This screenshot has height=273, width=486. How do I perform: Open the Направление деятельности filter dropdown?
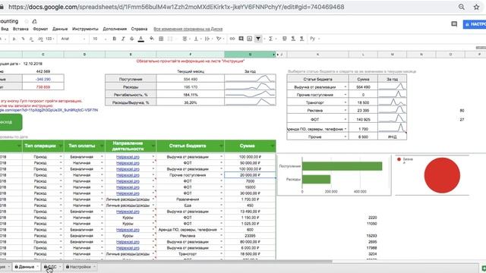click(x=153, y=146)
